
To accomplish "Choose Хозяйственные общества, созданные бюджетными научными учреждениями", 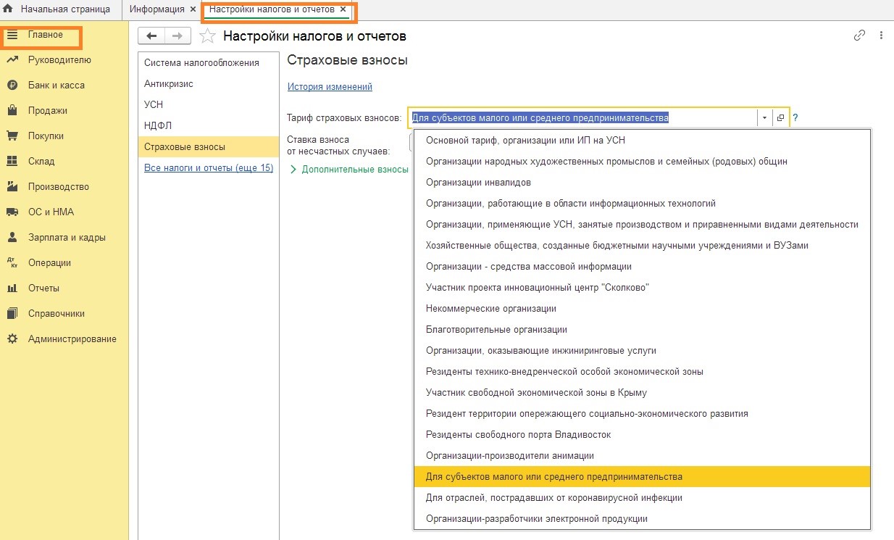I will [x=642, y=246].
